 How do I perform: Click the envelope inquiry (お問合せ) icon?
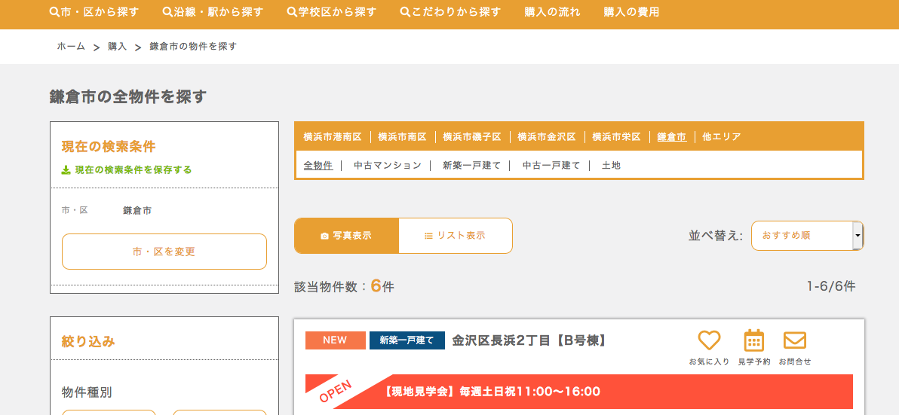[795, 340]
